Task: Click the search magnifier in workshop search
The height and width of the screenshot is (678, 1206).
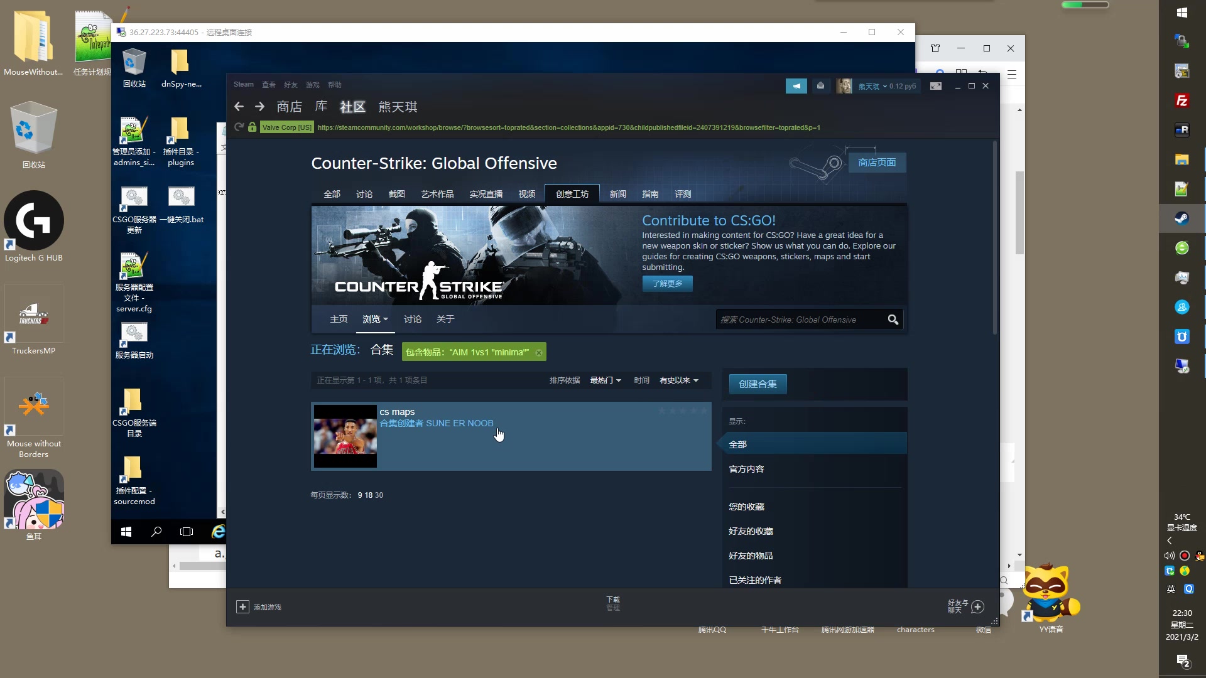Action: (x=893, y=320)
